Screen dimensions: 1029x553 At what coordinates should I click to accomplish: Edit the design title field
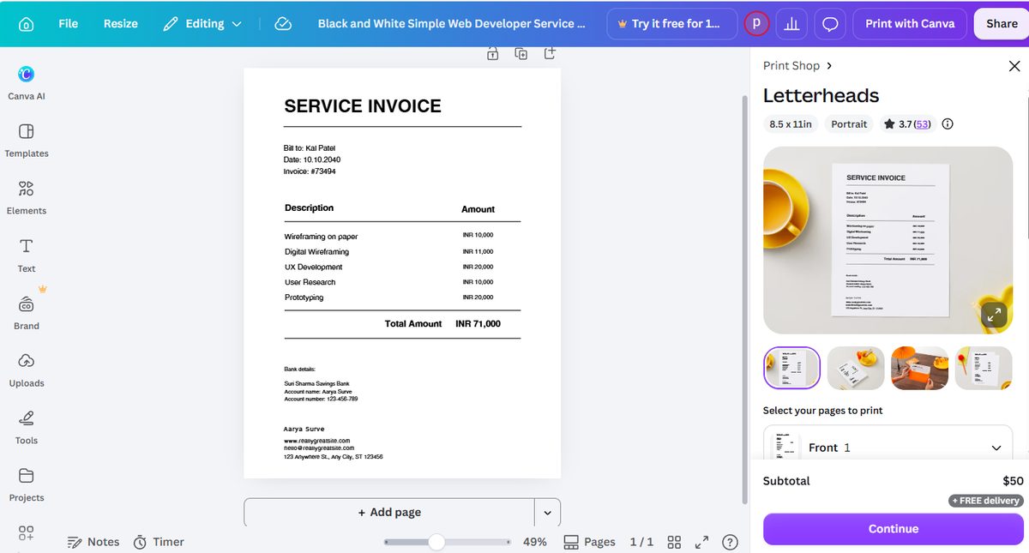(x=452, y=23)
